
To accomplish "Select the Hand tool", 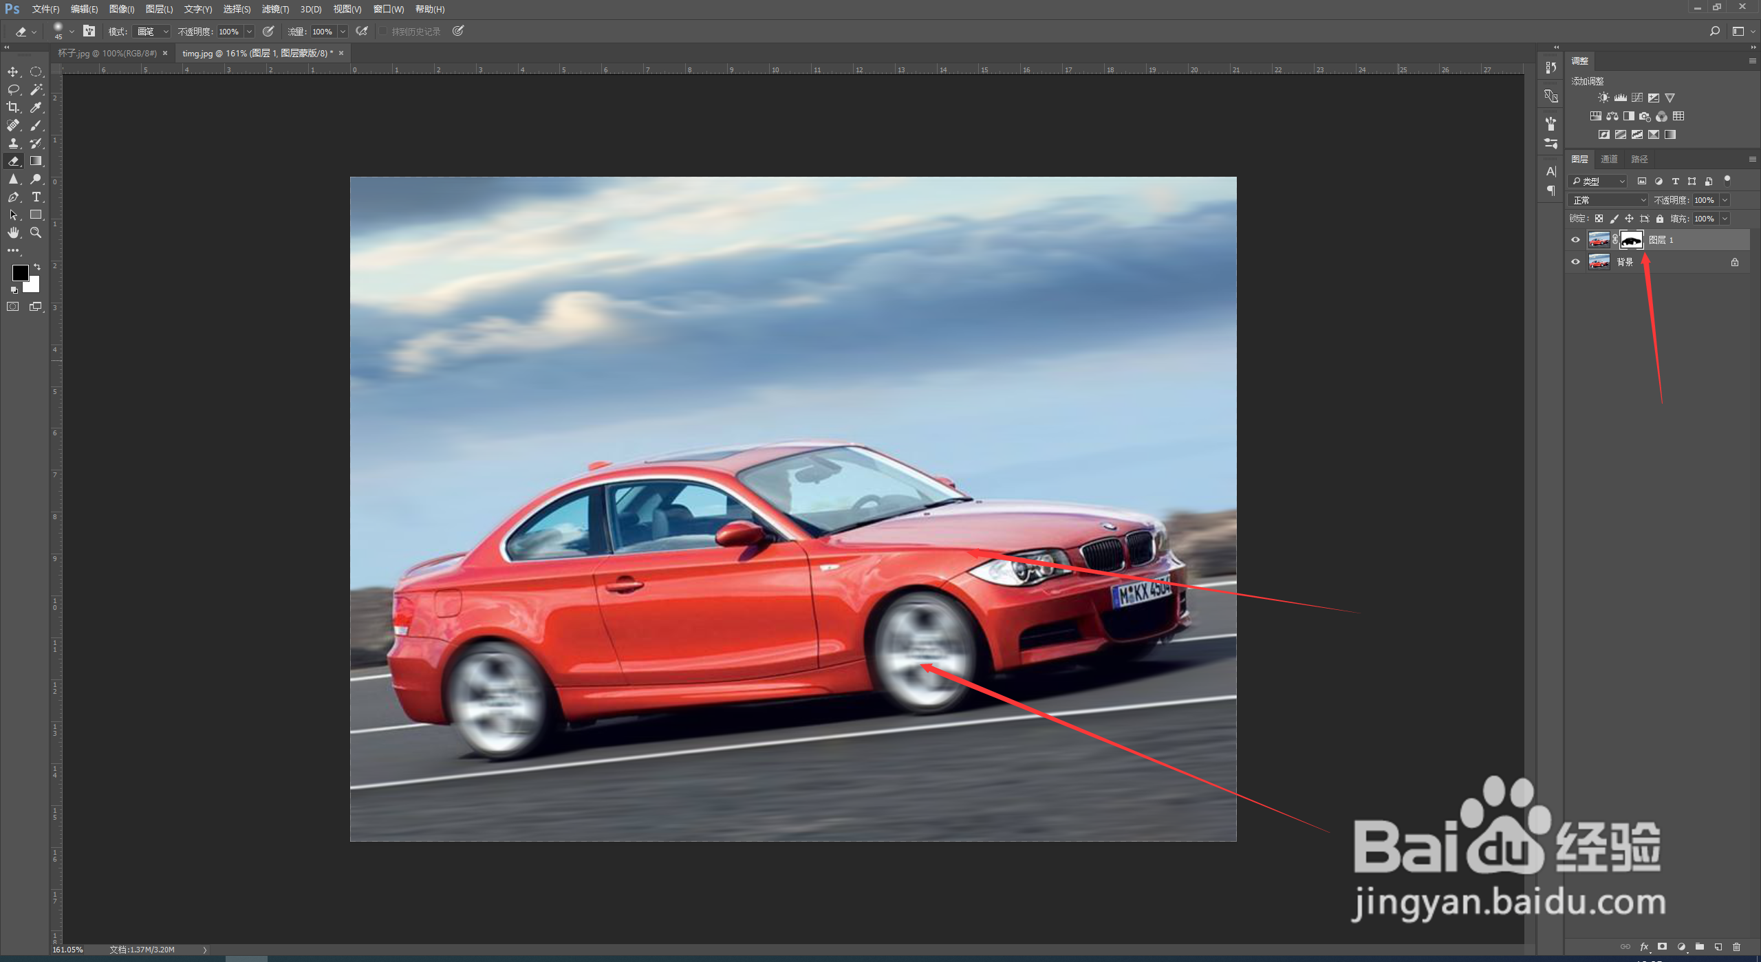I will pos(13,232).
